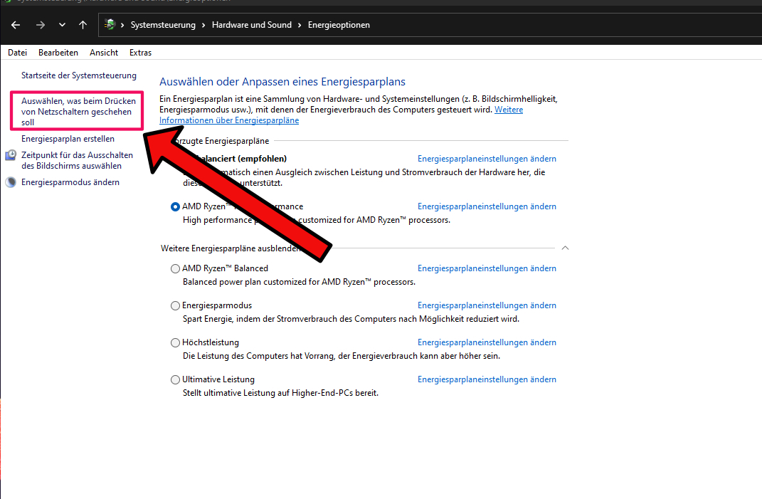Open the Datei menu
The image size is (762, 499).
coord(17,53)
